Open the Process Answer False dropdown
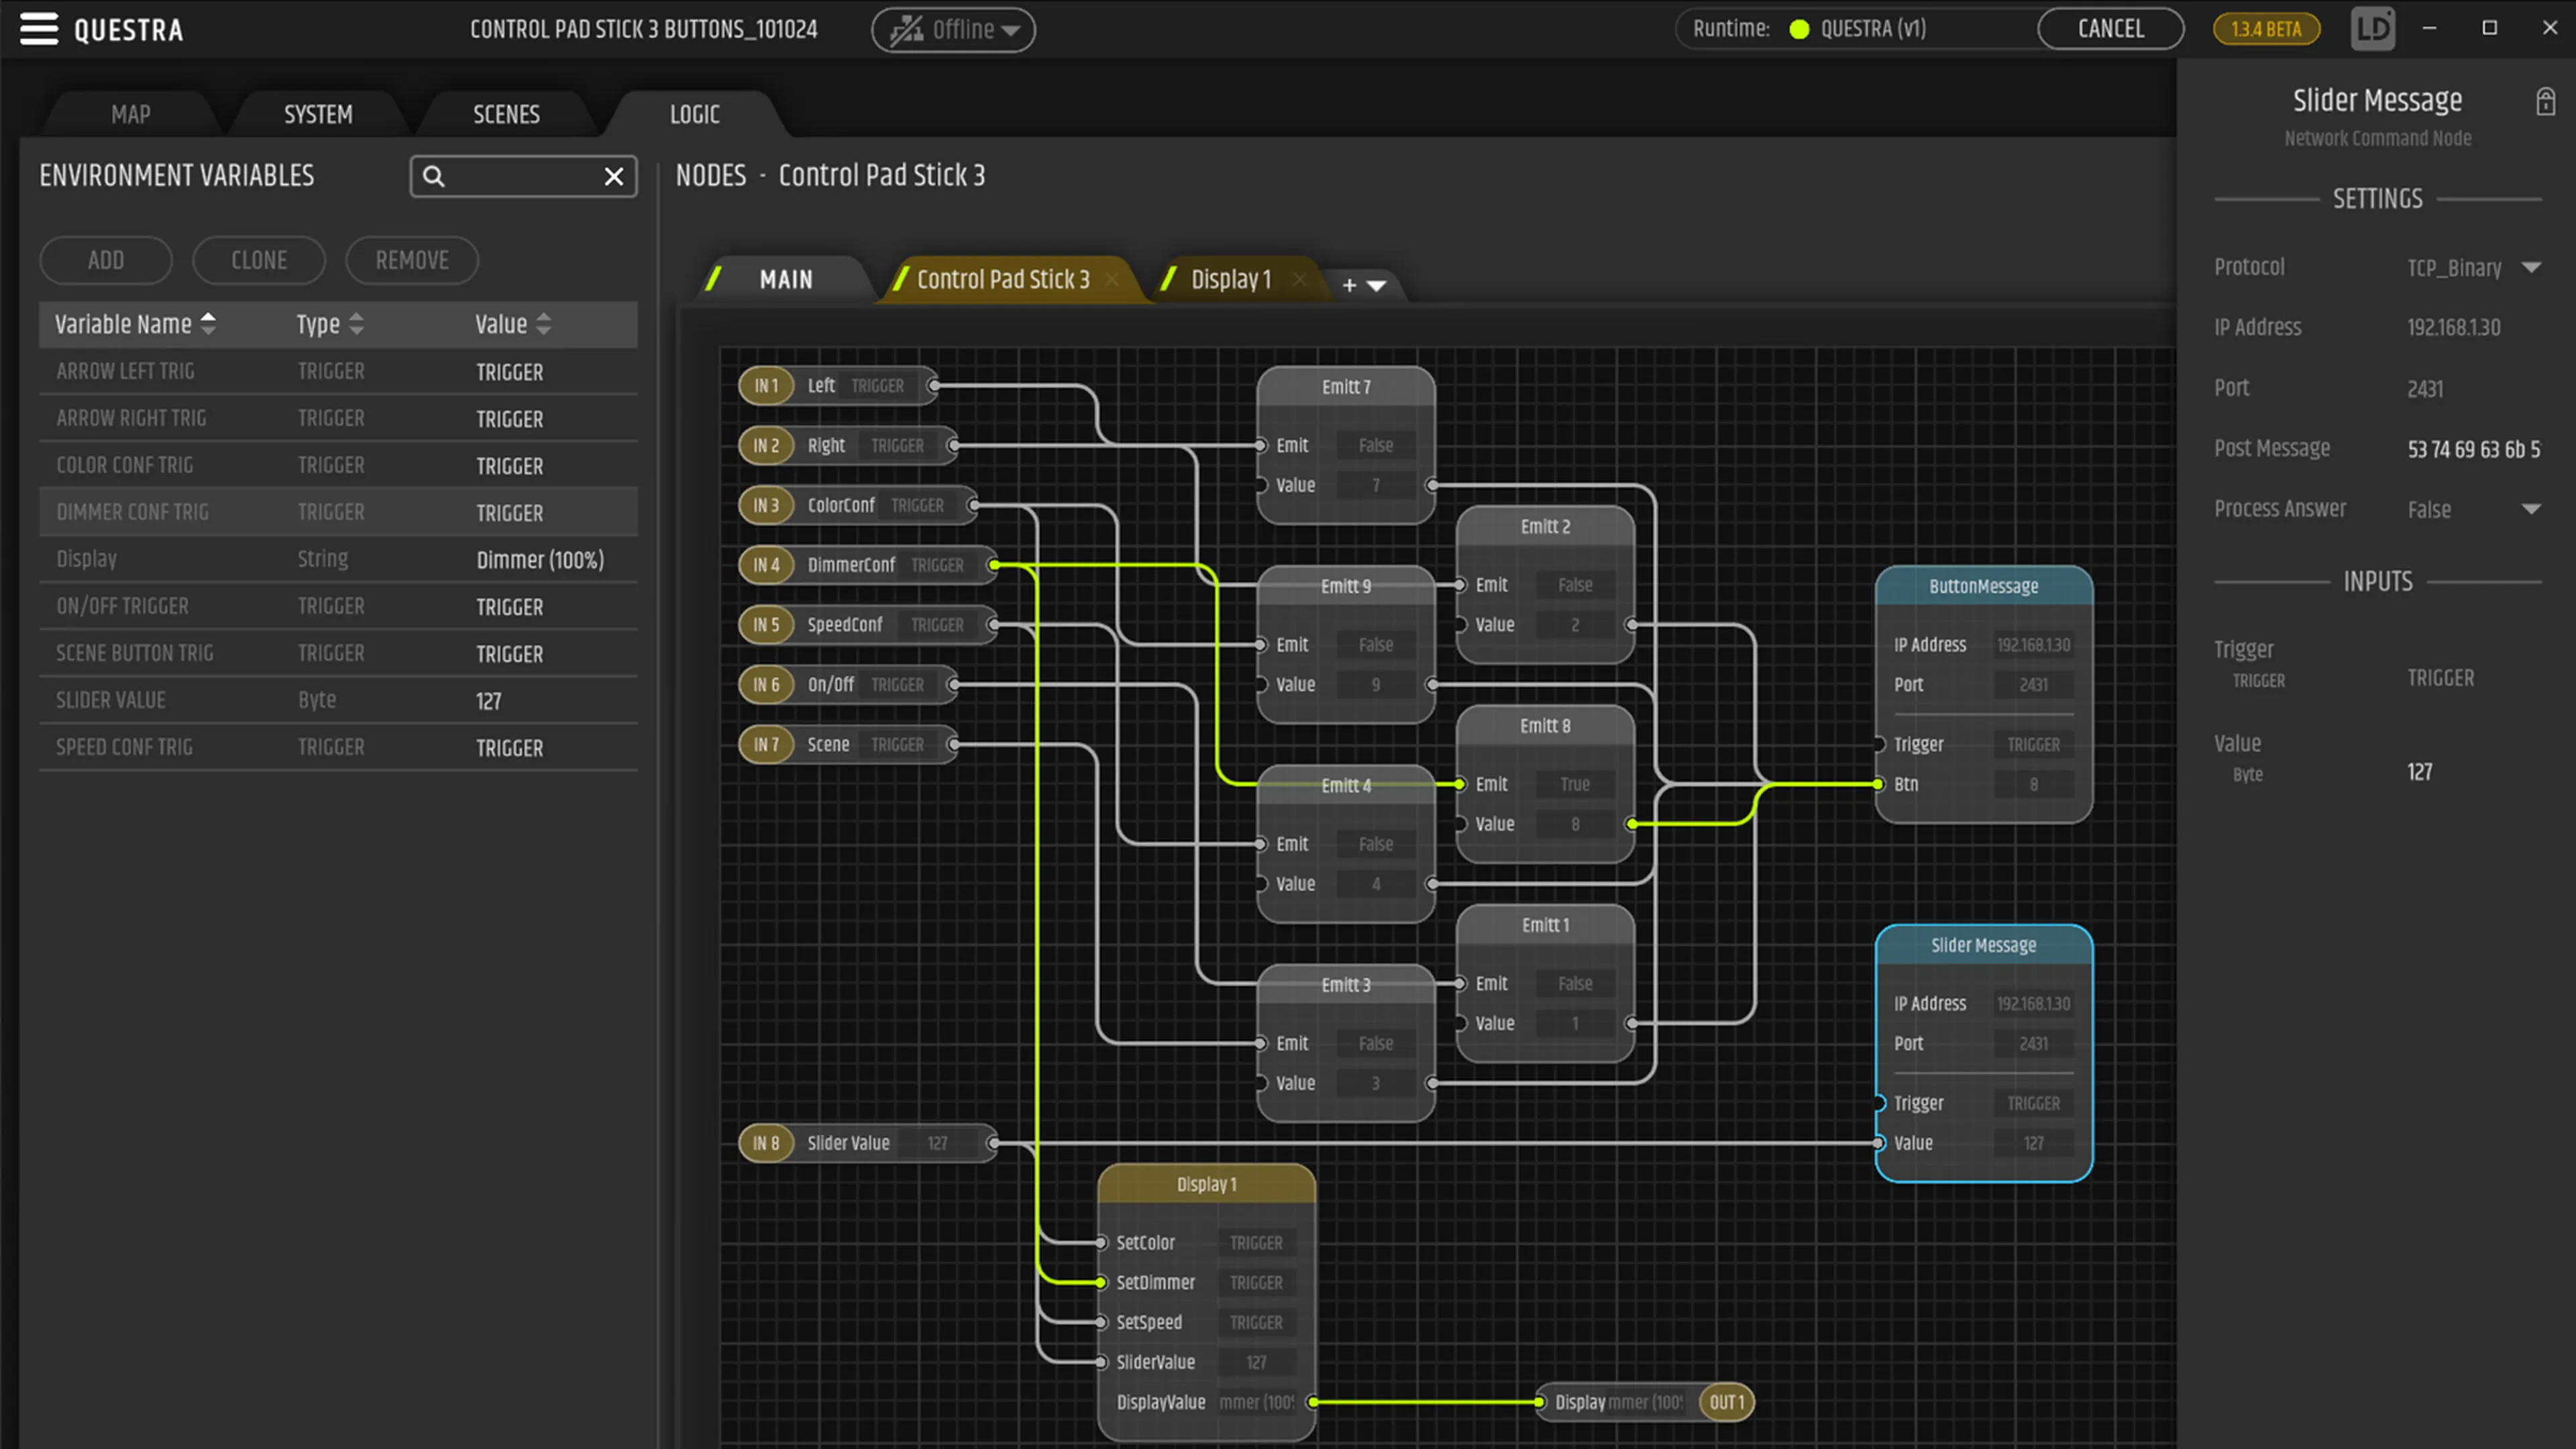 coord(2531,509)
